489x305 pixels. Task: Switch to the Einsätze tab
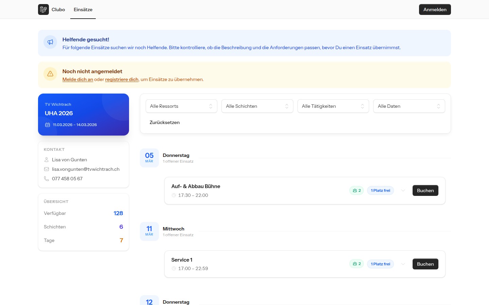click(x=83, y=9)
